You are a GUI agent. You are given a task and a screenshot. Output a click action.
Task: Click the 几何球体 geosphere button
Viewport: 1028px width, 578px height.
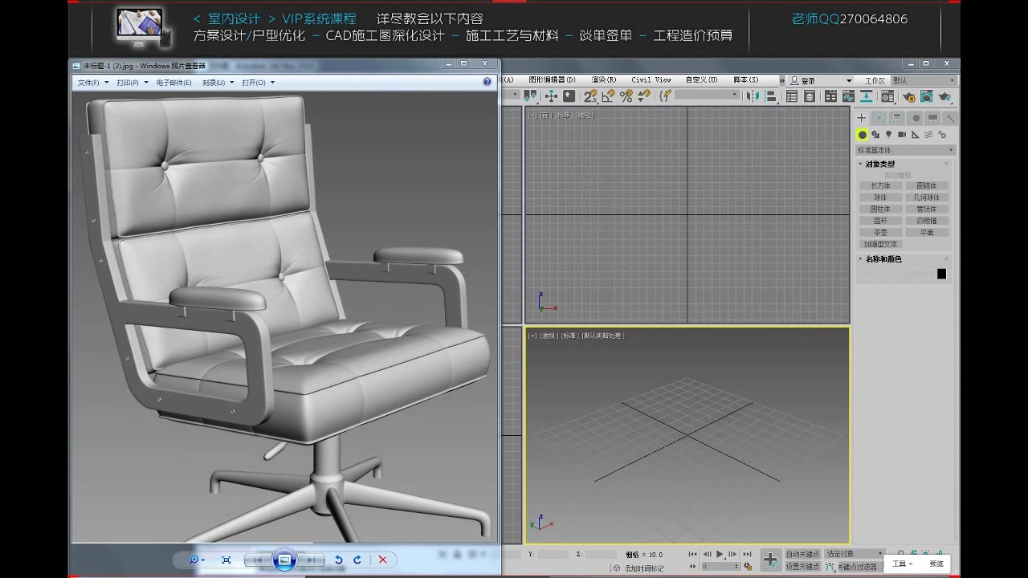[x=927, y=197]
